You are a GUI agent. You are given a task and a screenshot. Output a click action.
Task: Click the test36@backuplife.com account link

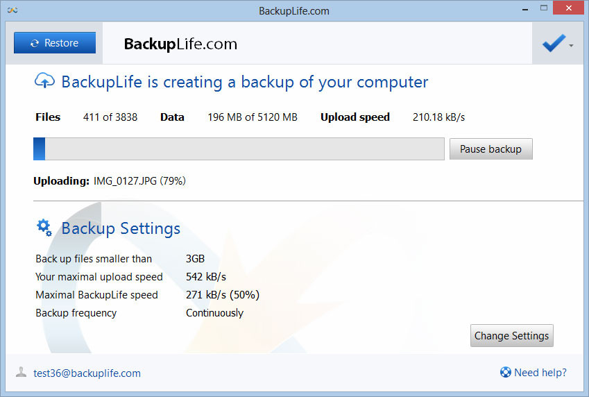coord(87,373)
